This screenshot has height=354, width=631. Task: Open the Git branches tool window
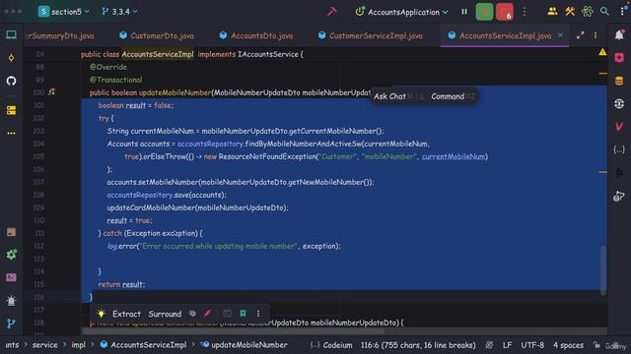[x=11, y=324]
